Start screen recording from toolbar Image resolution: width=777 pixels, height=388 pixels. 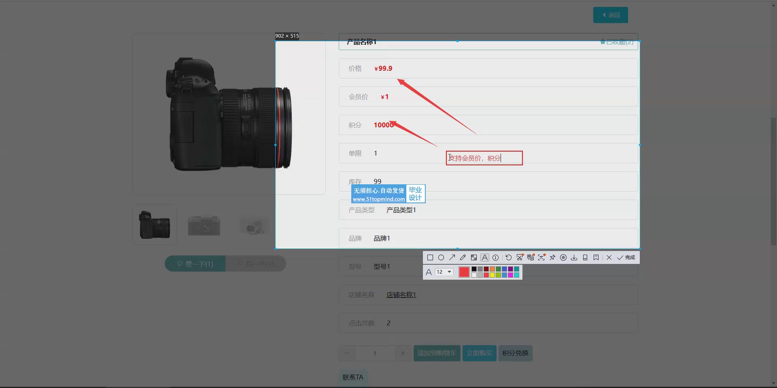coord(563,257)
